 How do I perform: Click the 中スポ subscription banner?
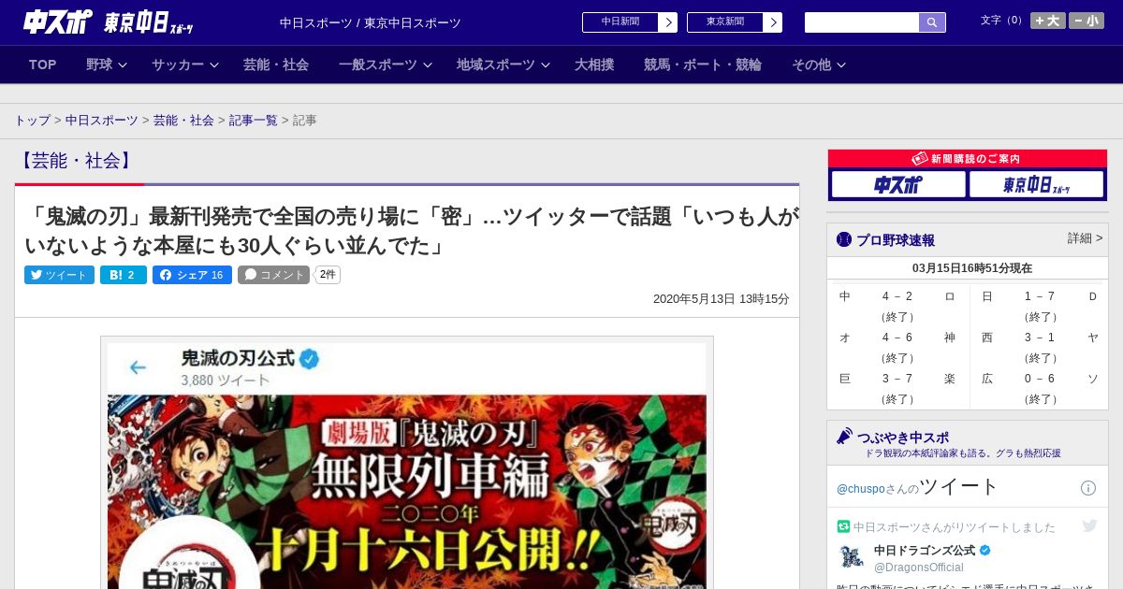(897, 185)
